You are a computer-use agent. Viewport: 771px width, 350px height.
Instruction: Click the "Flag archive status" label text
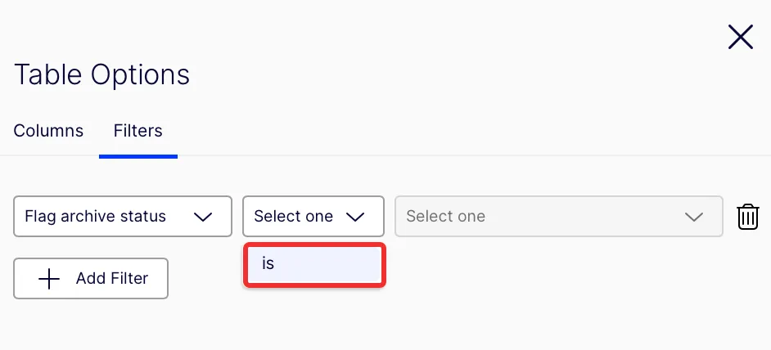[x=96, y=216]
